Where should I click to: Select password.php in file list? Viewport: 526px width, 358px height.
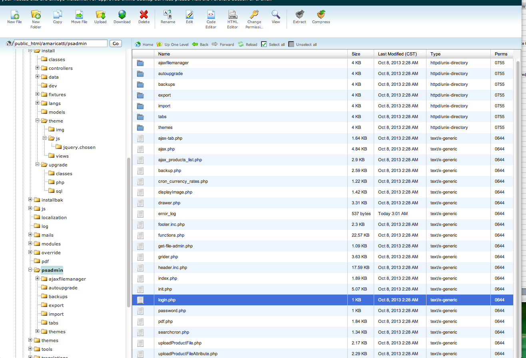[x=323, y=311]
